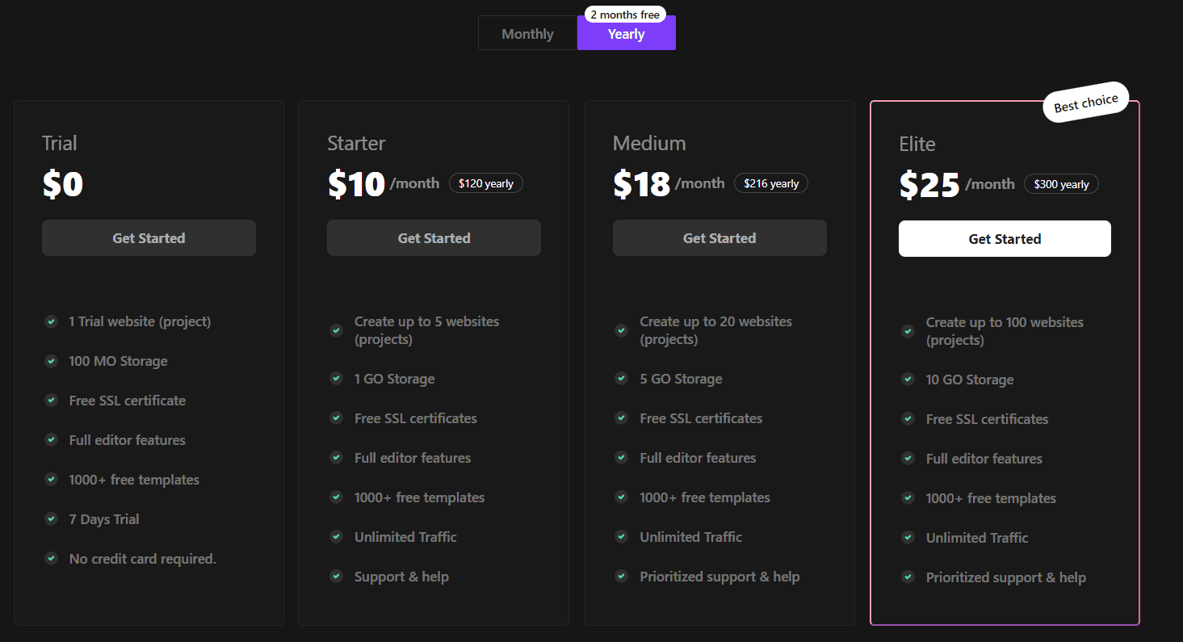Screen dimensions: 1183x642
Task: Click the '$216 yearly' badge on Medium
Action: (x=770, y=183)
